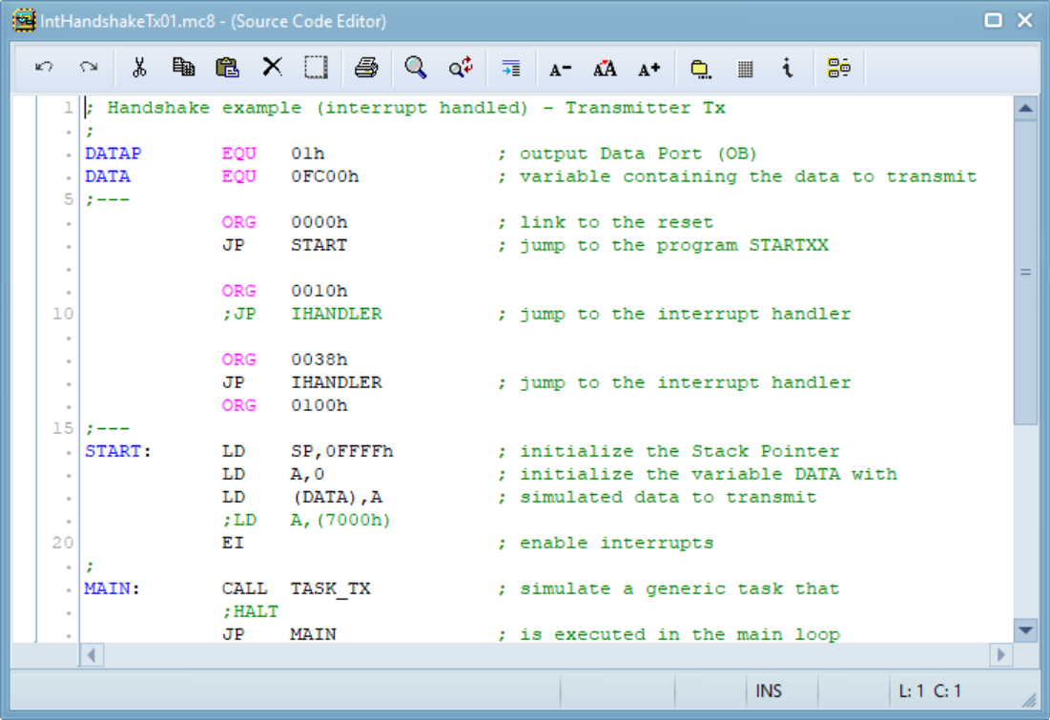Click the horizontal scrollbar right arrow

[x=1000, y=654]
